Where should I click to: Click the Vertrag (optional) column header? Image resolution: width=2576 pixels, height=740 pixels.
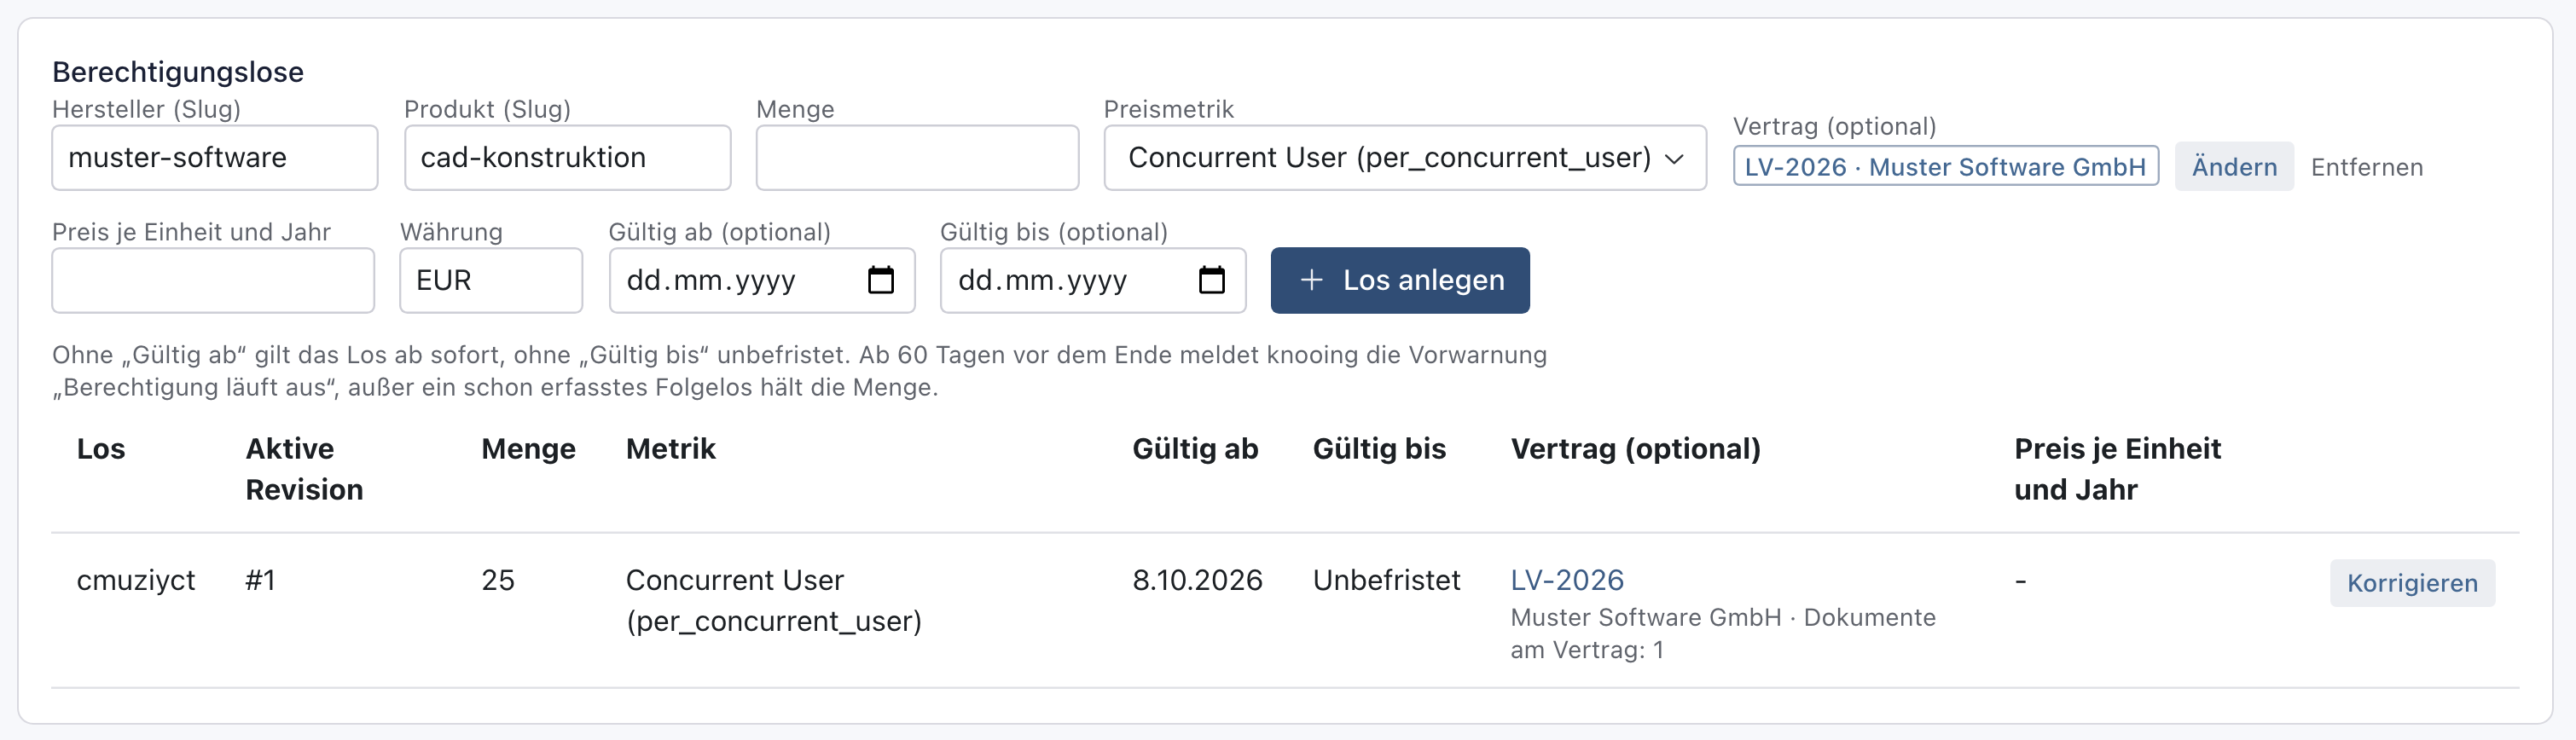tap(1635, 449)
